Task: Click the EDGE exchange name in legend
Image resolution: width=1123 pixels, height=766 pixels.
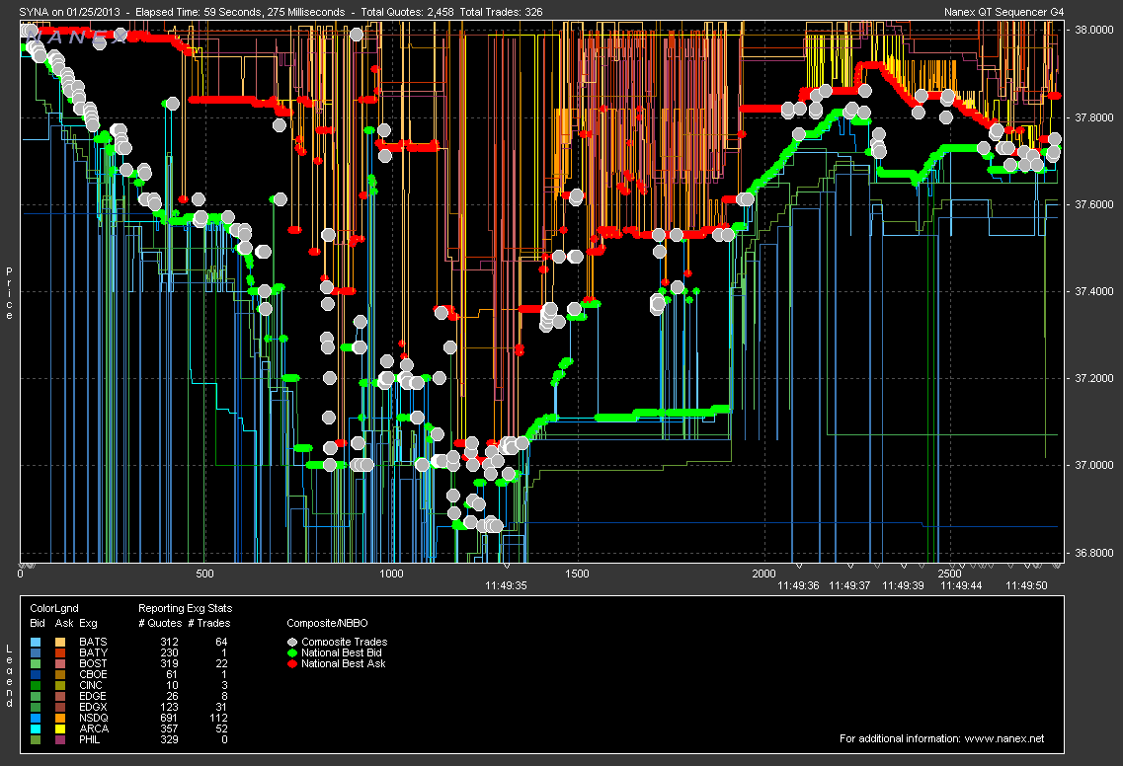Action: coord(93,696)
